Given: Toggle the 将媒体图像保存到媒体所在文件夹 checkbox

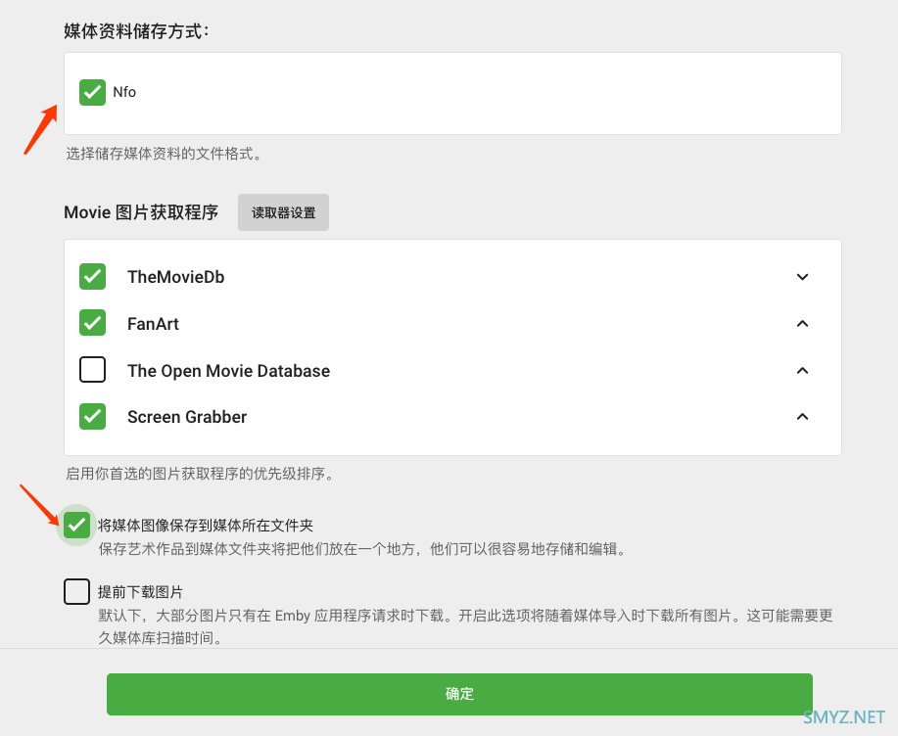Looking at the screenshot, I should pos(76,526).
